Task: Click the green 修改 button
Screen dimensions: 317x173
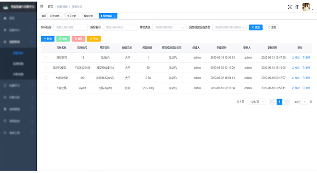Action: click(x=63, y=39)
